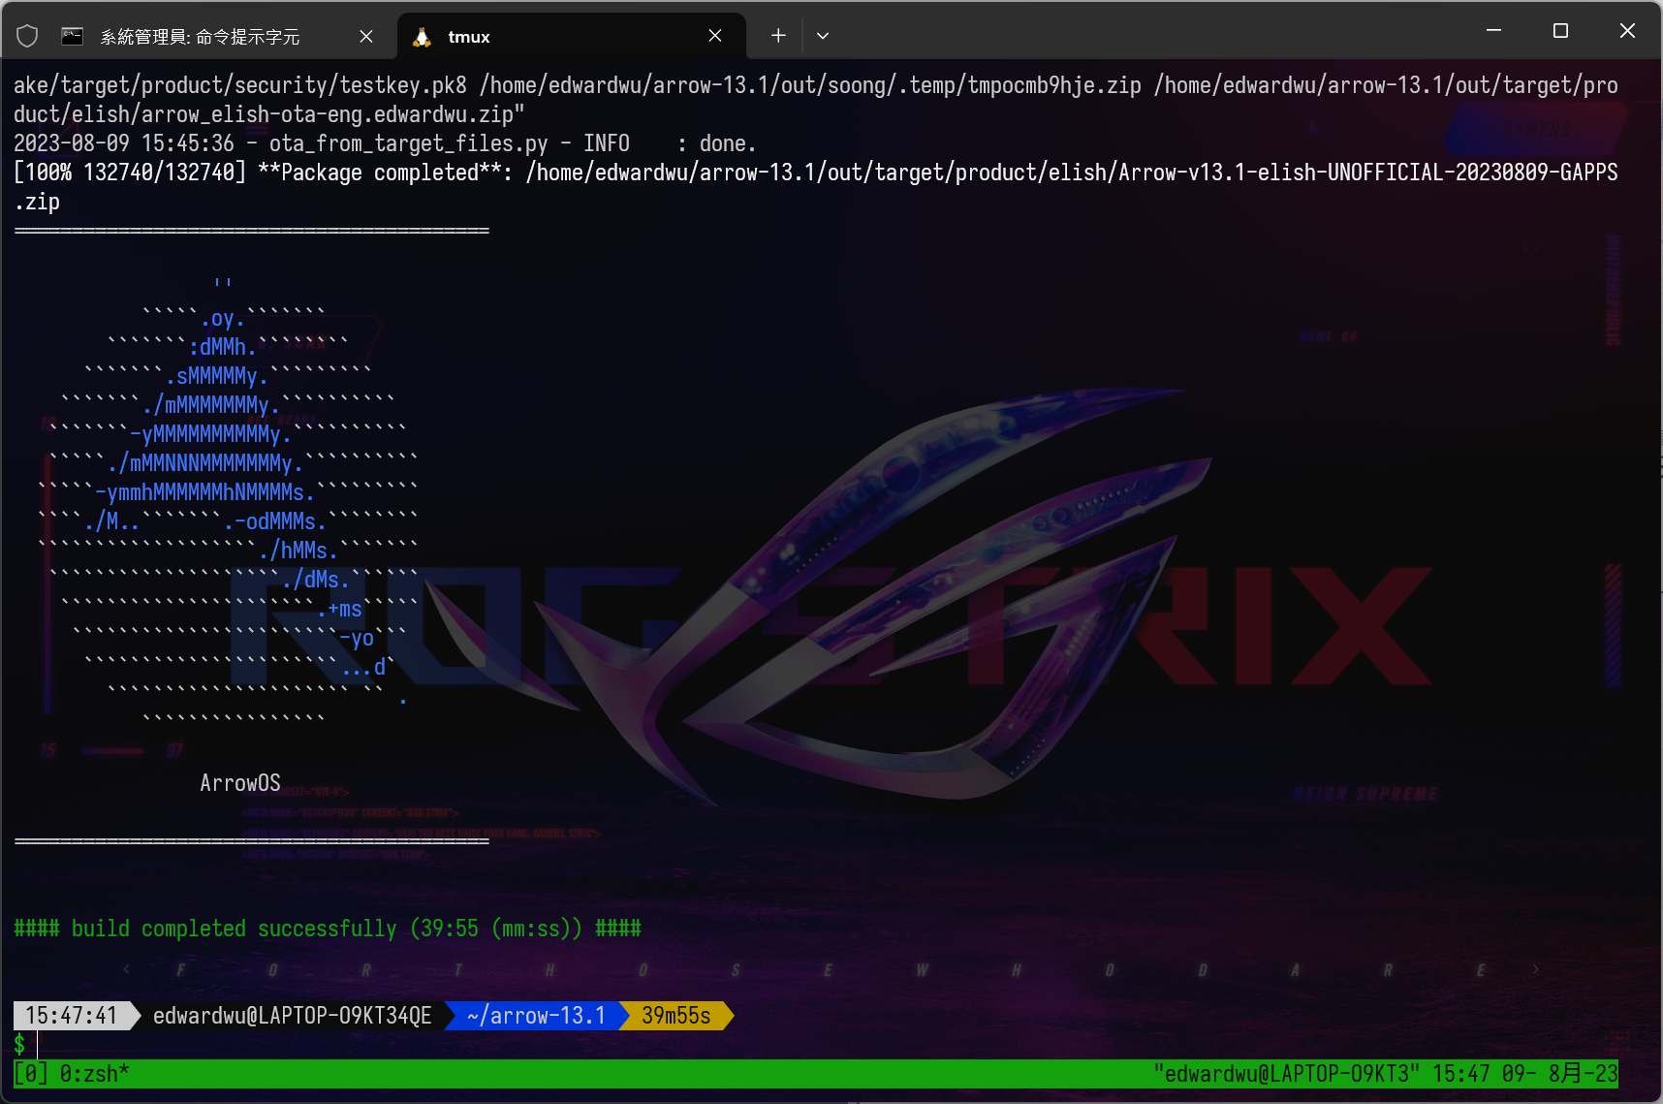Click the 0:zsh* window in tmux status bar
The width and height of the screenshot is (1663, 1104).
(94, 1074)
